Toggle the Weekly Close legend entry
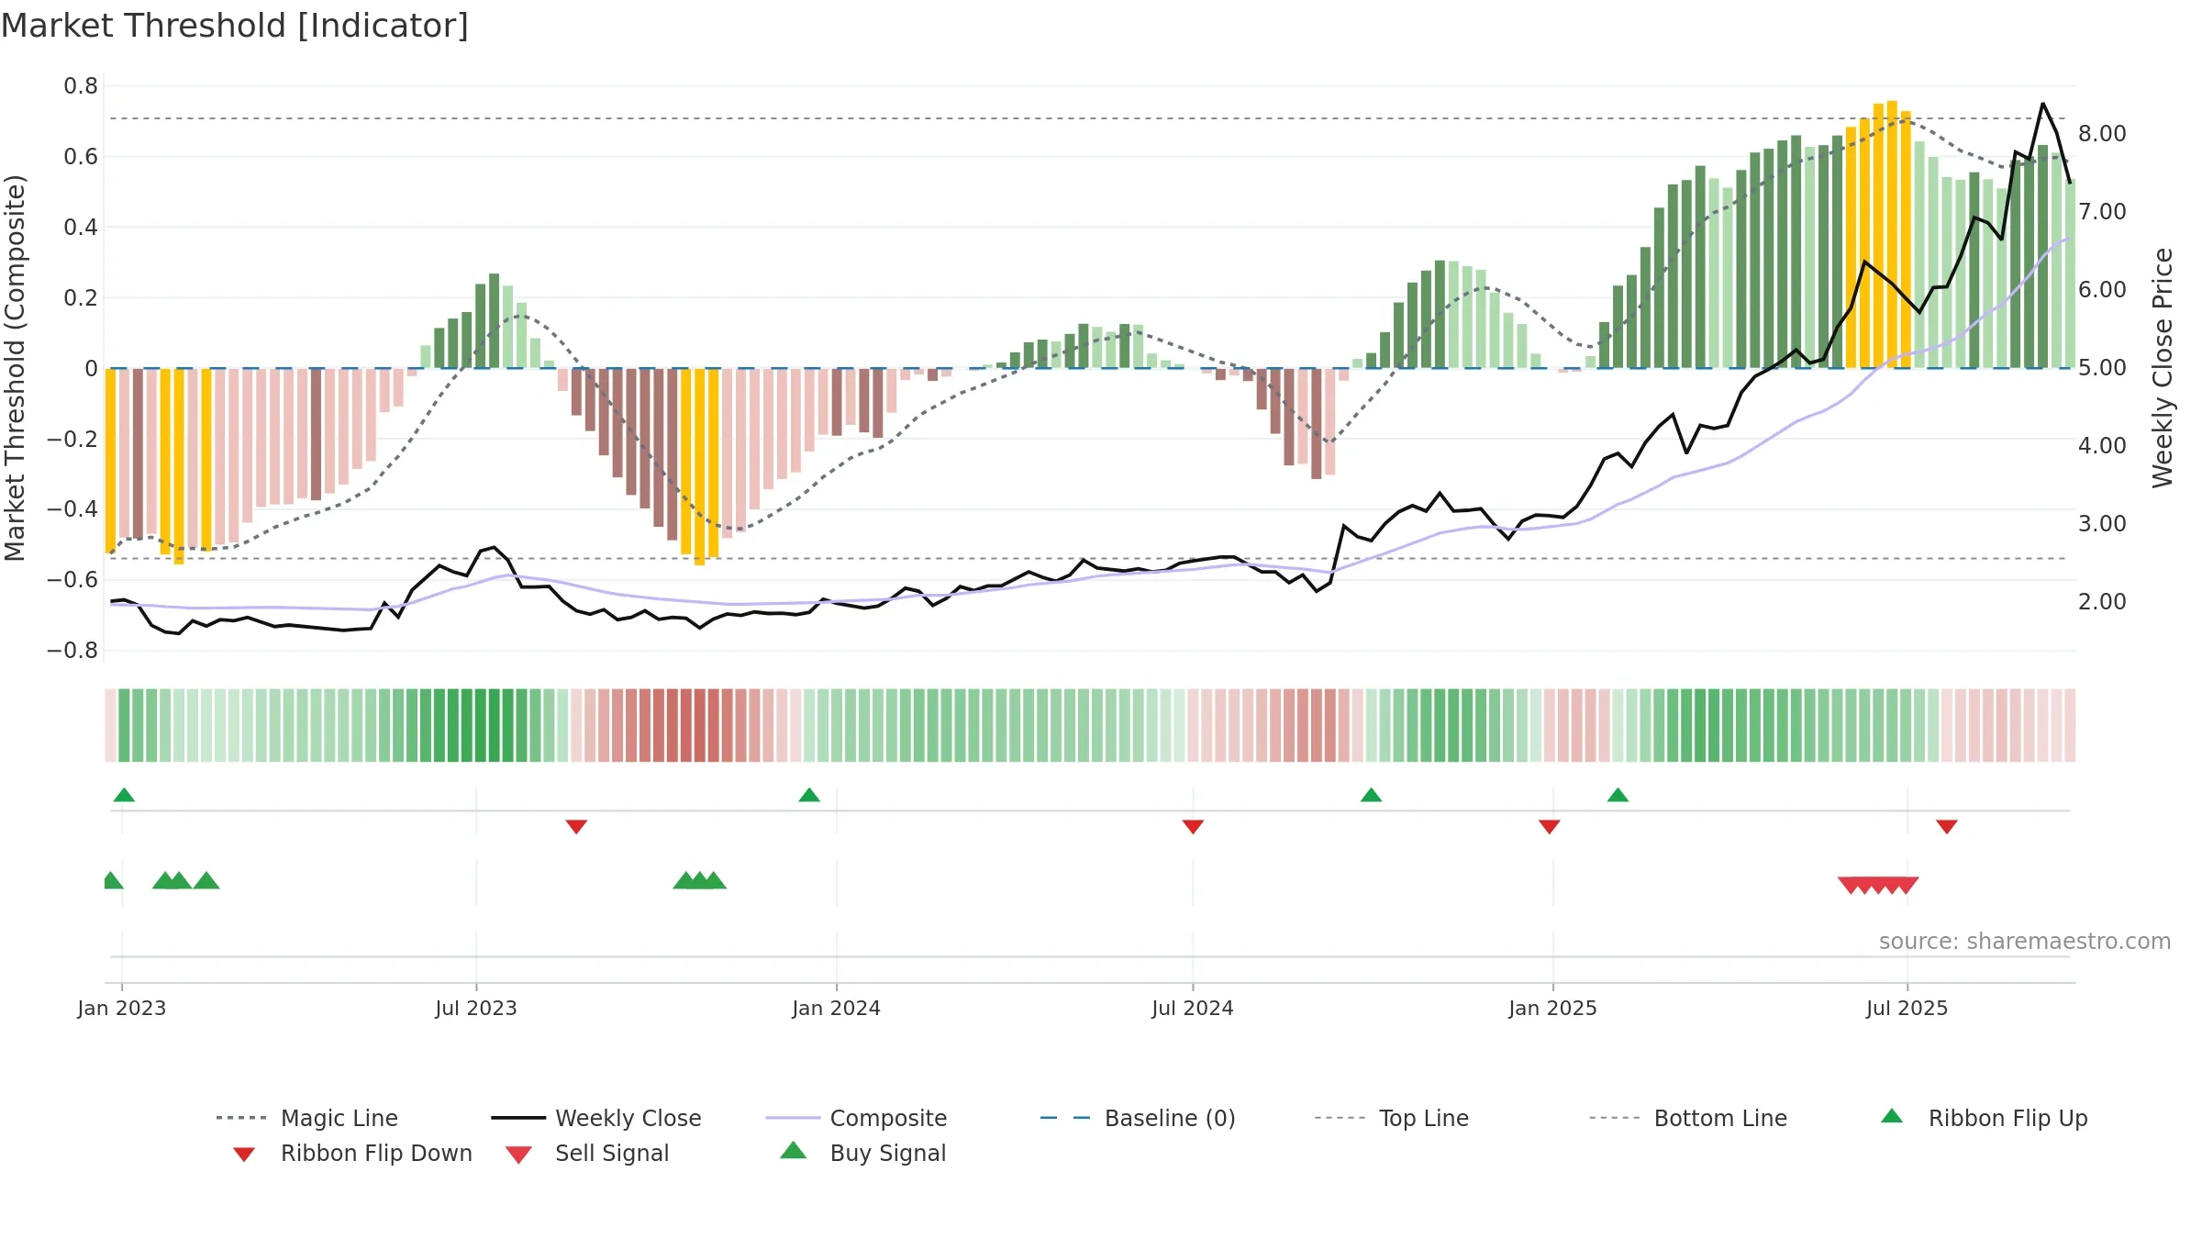This screenshot has height=1239, width=2202. (596, 1118)
